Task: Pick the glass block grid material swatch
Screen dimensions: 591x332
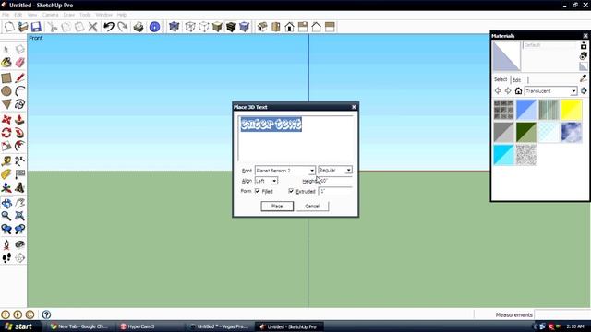Action: pyautogui.click(x=503, y=110)
